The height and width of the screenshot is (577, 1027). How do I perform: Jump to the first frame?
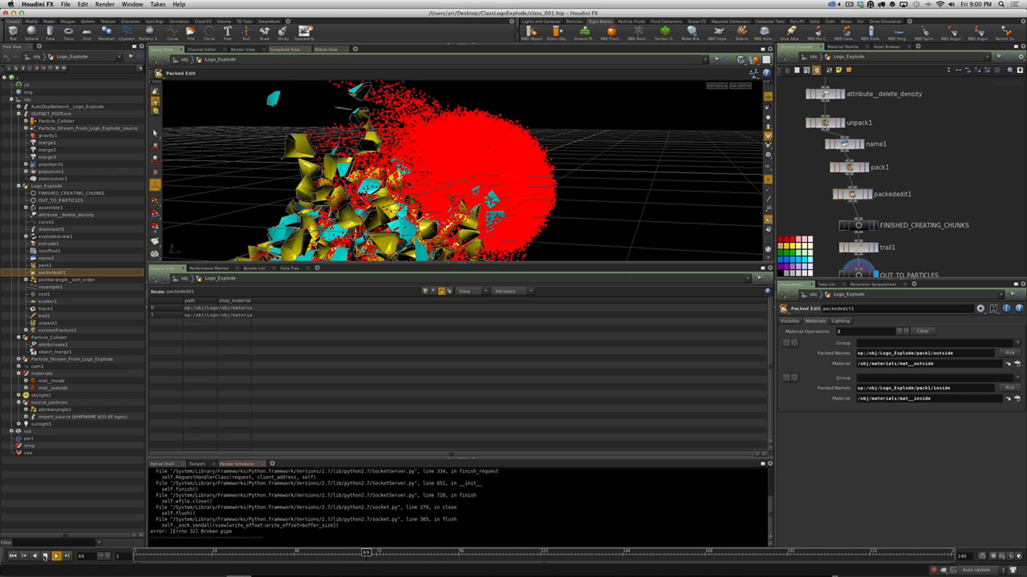pyautogui.click(x=13, y=556)
